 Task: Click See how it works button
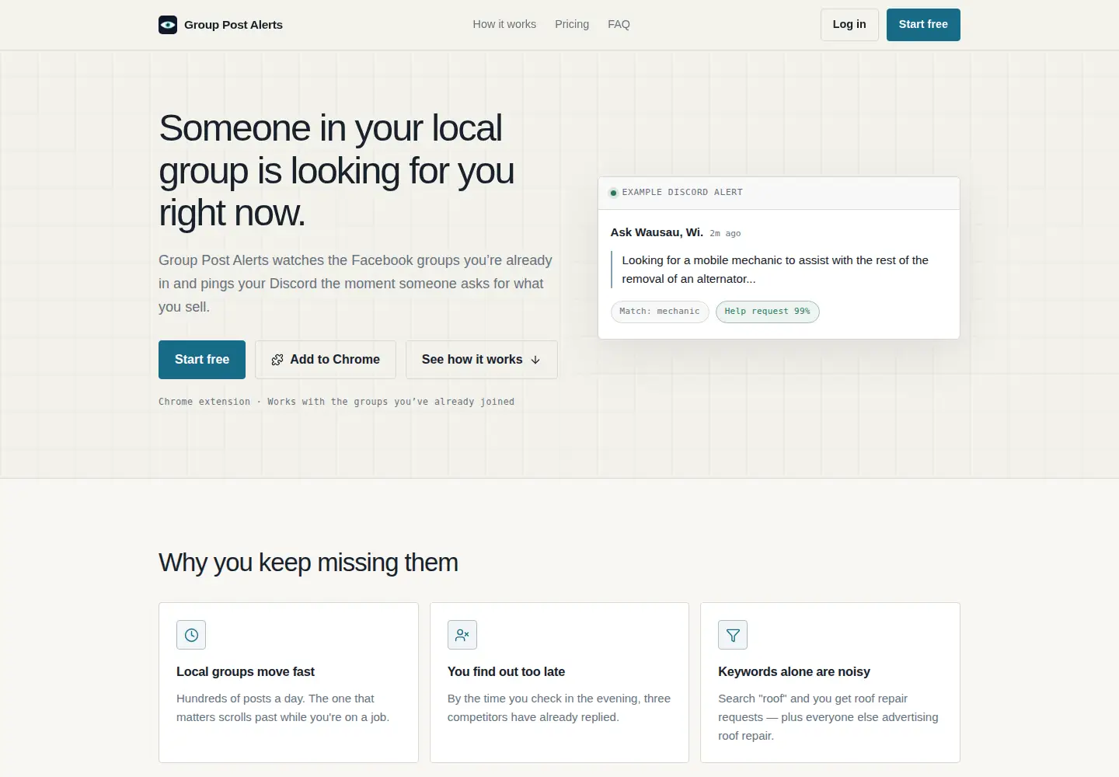click(482, 360)
